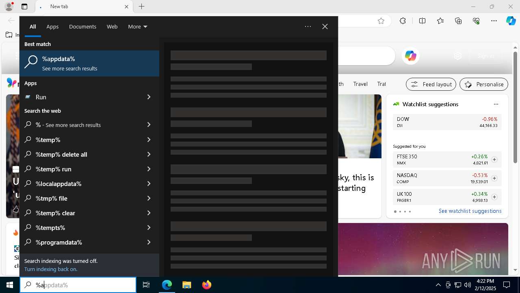Toggle Edge split screen

pos(422,21)
